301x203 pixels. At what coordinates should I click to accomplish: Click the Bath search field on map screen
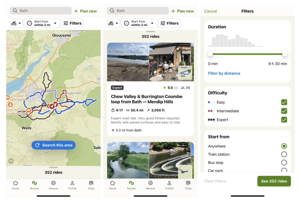coord(41,11)
